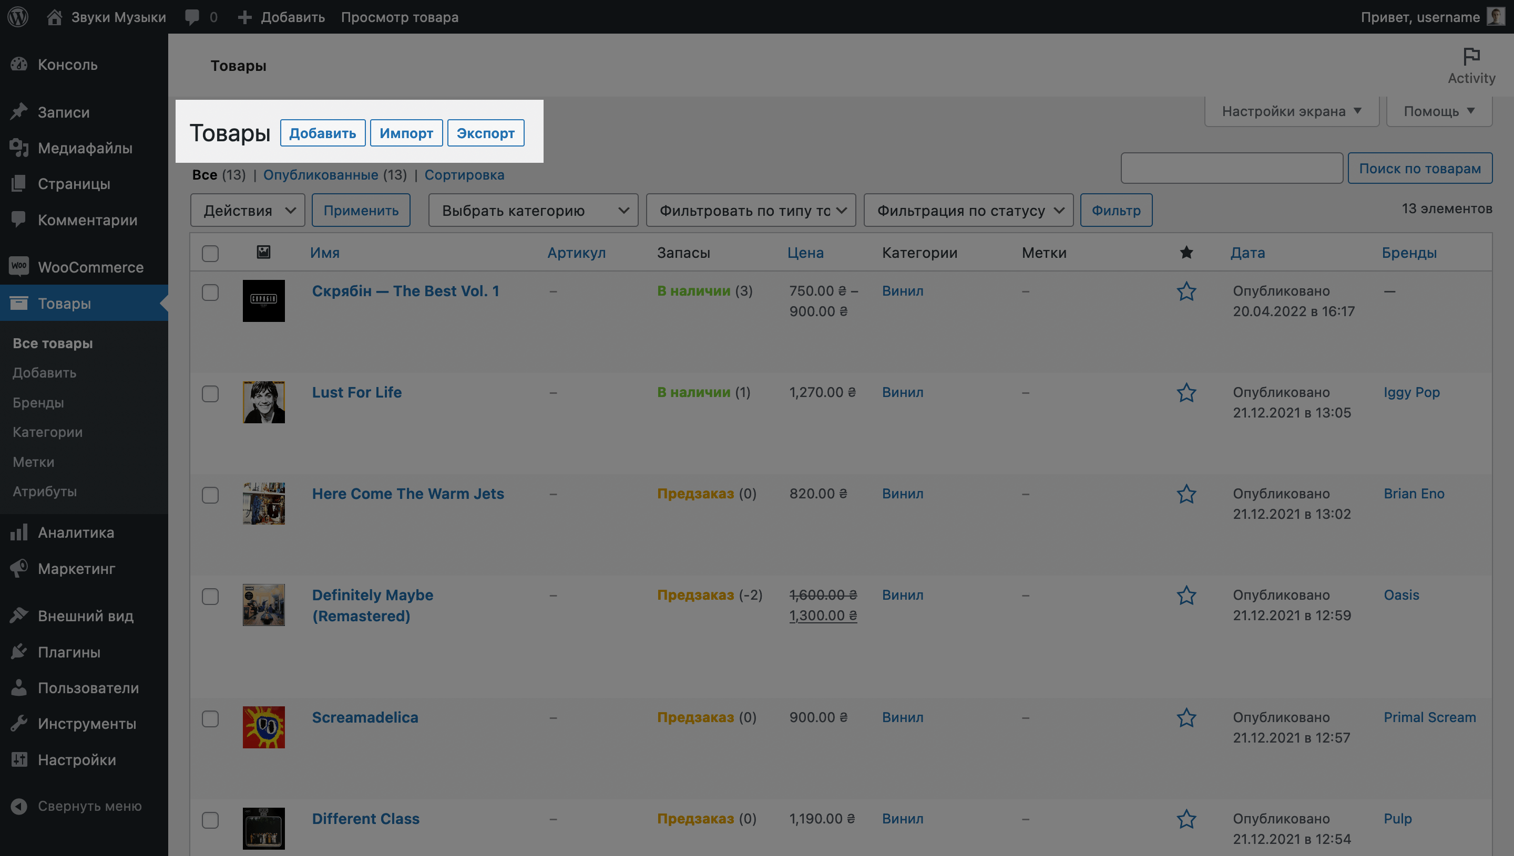Expand the Настройки экрана panel
This screenshot has width=1514, height=856.
(x=1292, y=111)
